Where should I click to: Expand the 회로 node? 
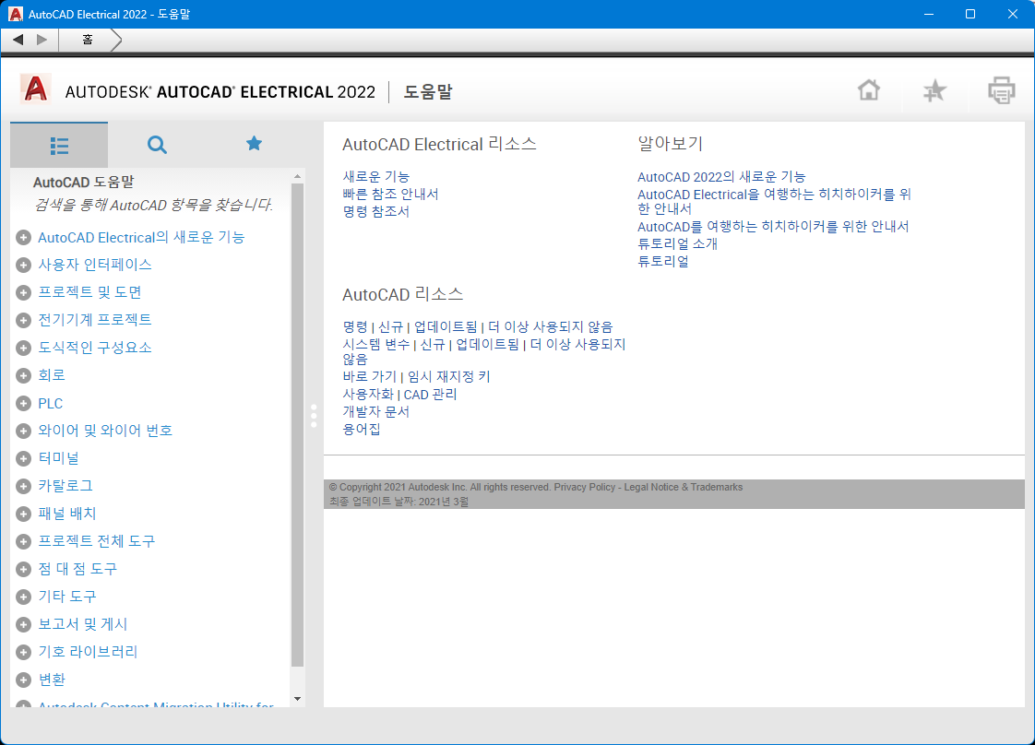23,375
